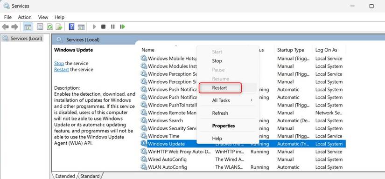Click the Back arrow toolbar icon
Screen dimensions: 385x179
(6, 27)
